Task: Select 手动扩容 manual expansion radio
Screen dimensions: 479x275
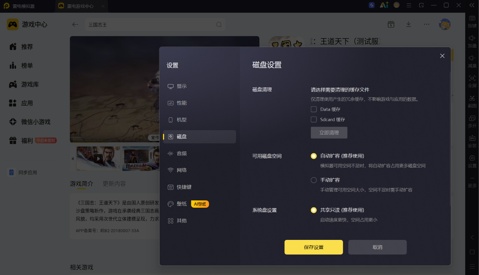Action: [x=313, y=180]
